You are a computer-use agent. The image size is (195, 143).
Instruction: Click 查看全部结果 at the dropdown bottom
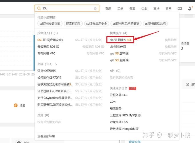[46, 136]
